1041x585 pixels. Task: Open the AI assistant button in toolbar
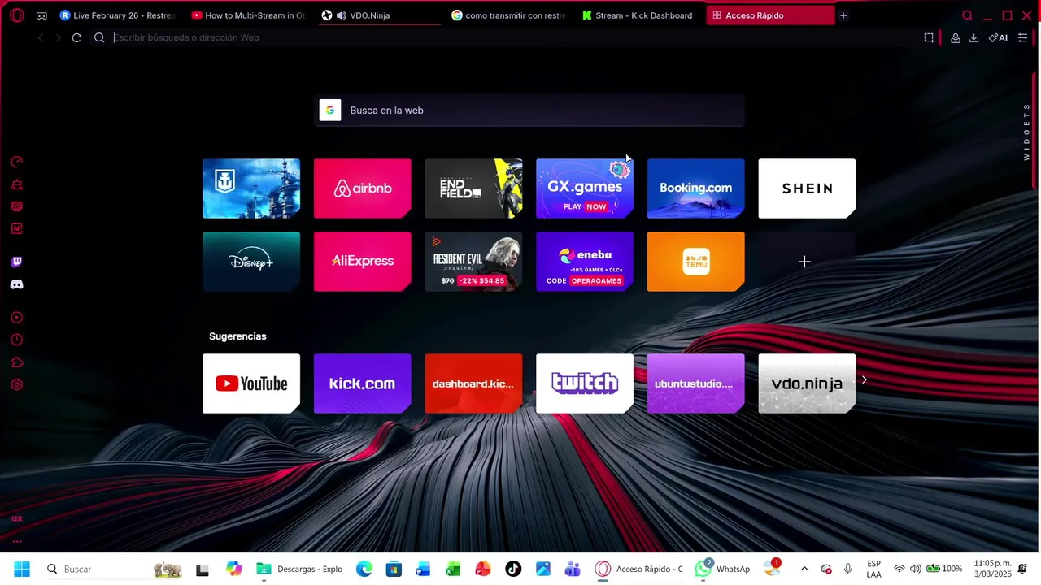coord(998,37)
